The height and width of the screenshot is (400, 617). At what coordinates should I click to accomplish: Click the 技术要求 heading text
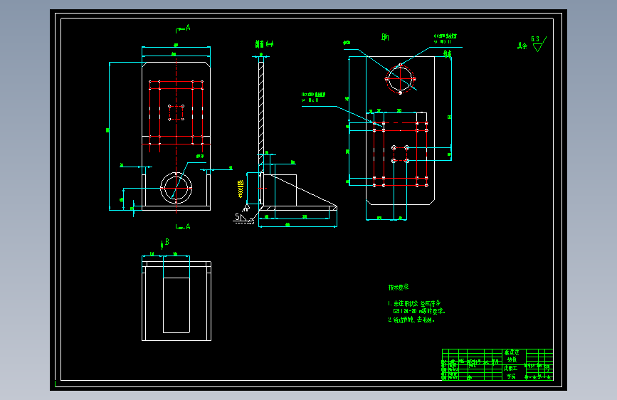(x=399, y=288)
